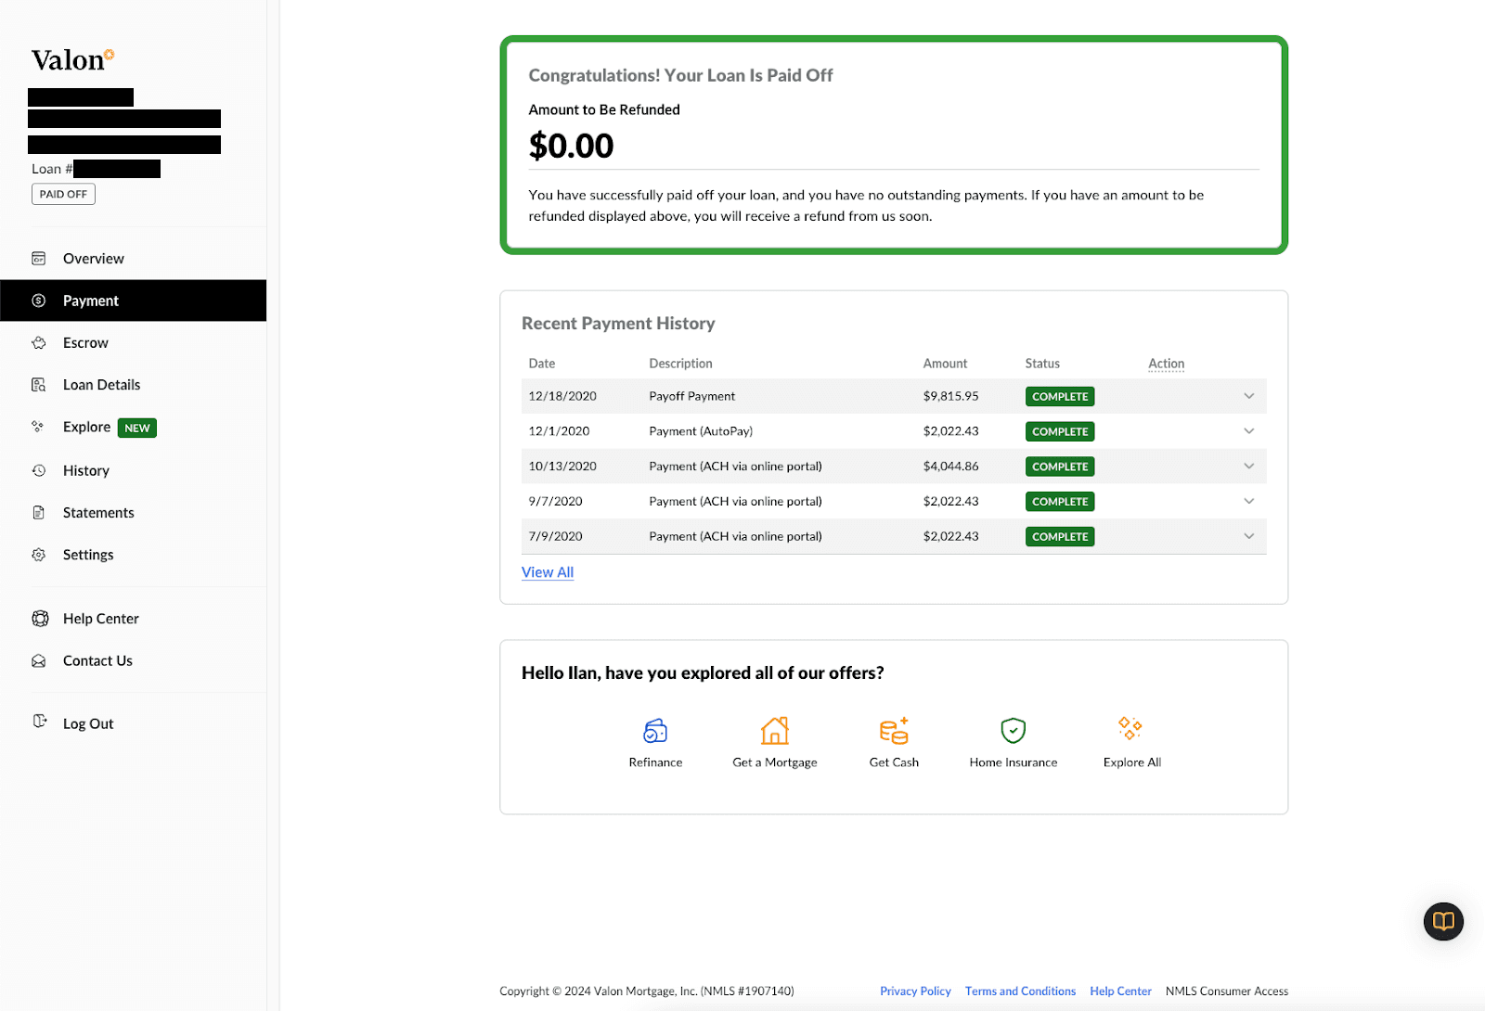The width and height of the screenshot is (1485, 1011).
Task: Expand the 9/7/2020 payment row chevron
Action: [1248, 502]
